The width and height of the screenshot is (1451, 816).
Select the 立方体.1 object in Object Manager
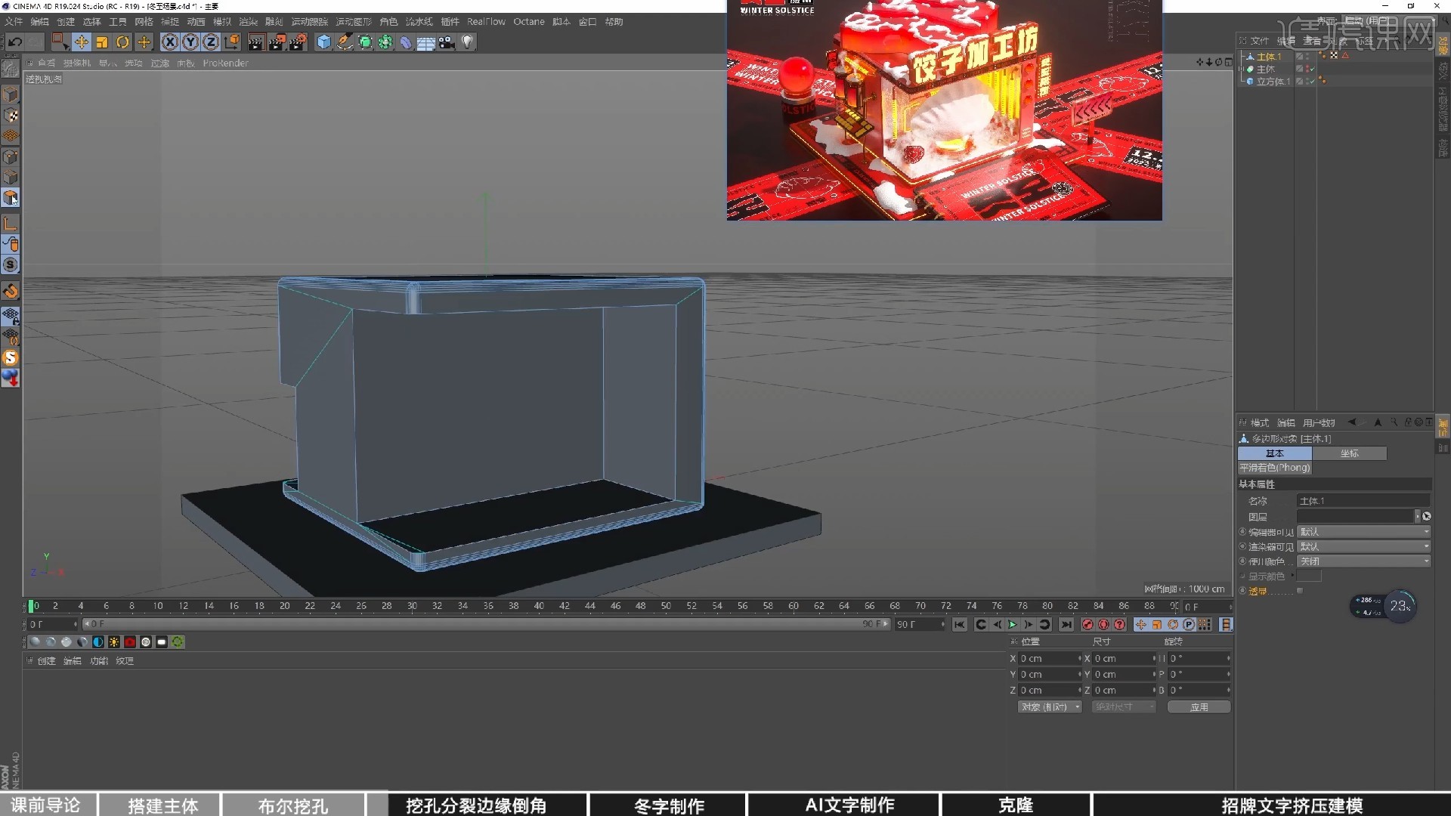[1273, 82]
